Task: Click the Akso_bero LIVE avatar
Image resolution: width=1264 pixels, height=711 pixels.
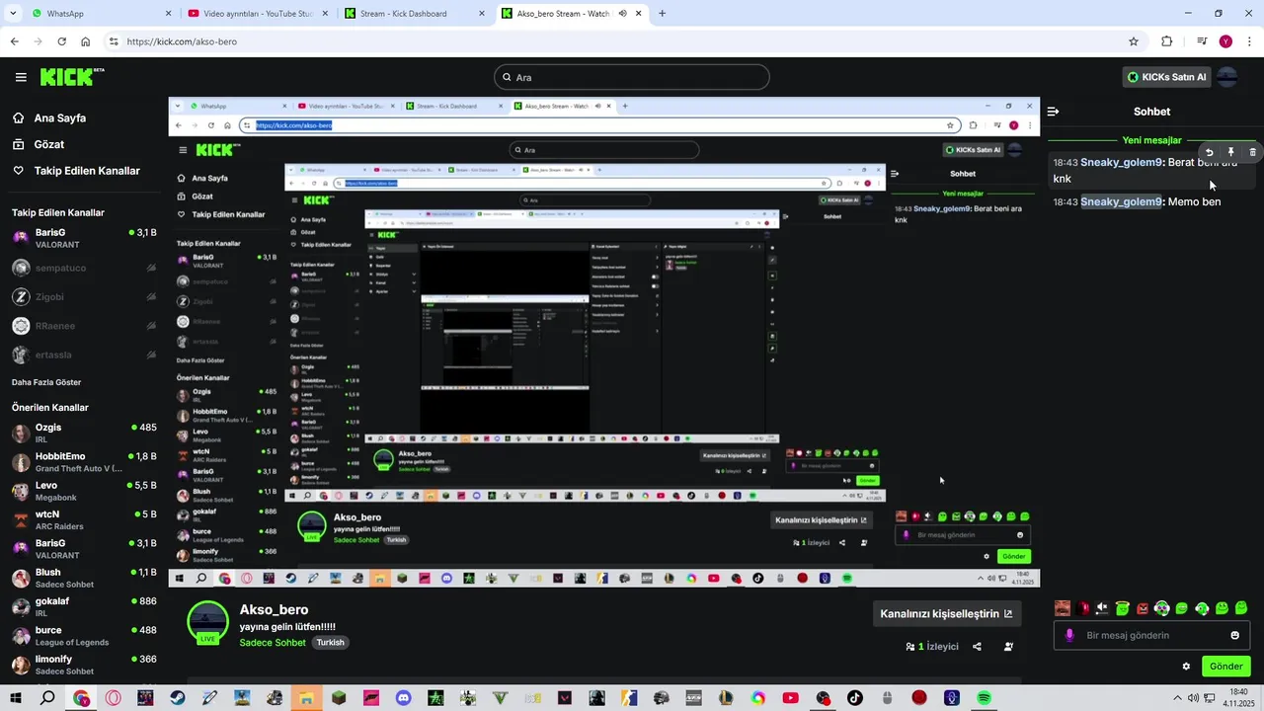Action: 207,622
